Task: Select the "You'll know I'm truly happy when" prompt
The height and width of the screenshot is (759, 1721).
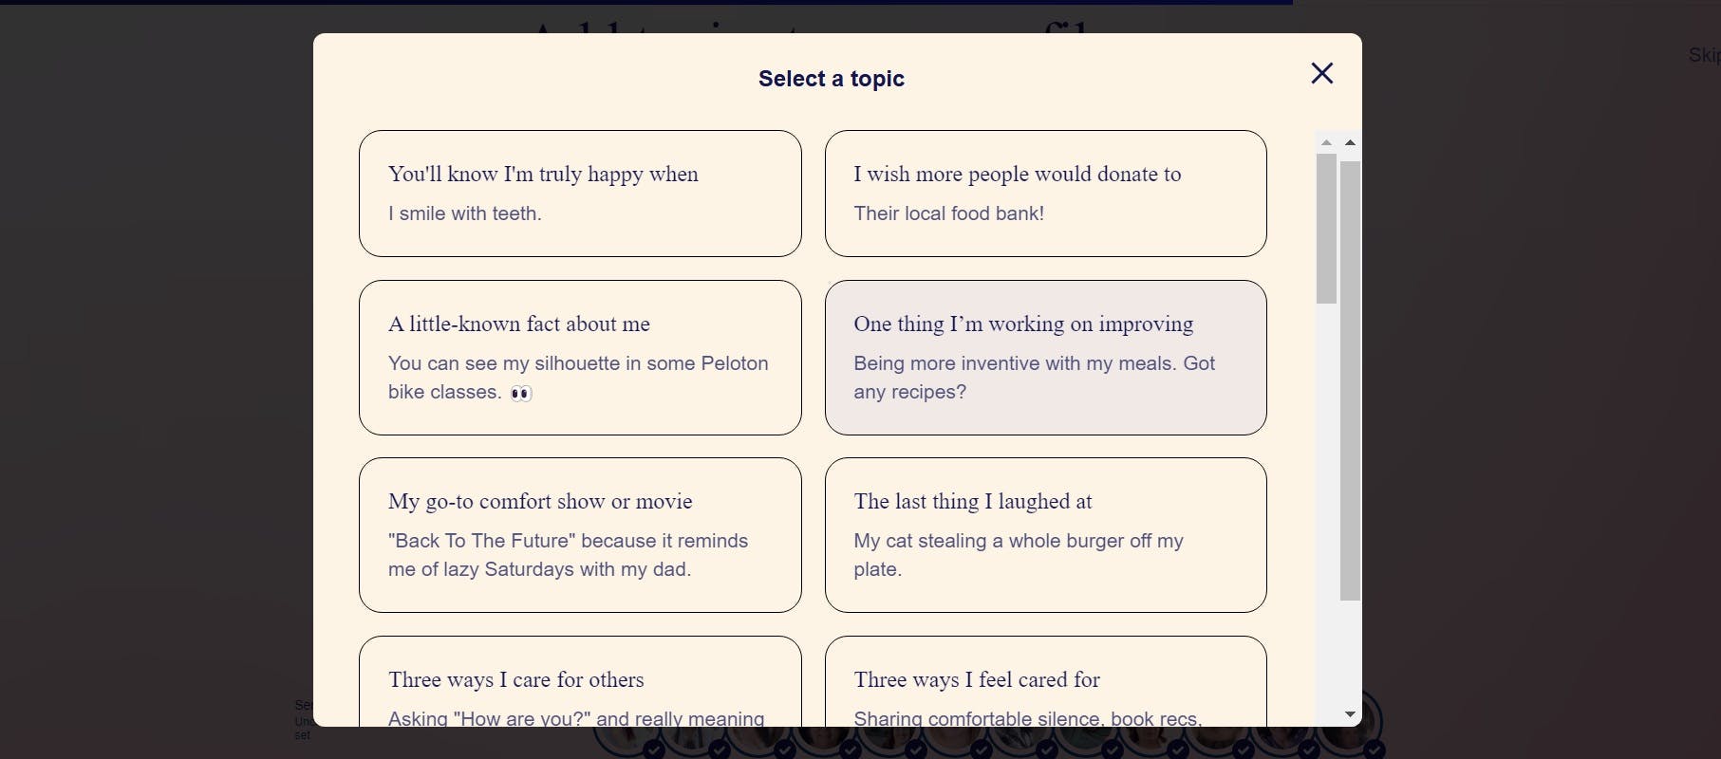Action: (580, 194)
